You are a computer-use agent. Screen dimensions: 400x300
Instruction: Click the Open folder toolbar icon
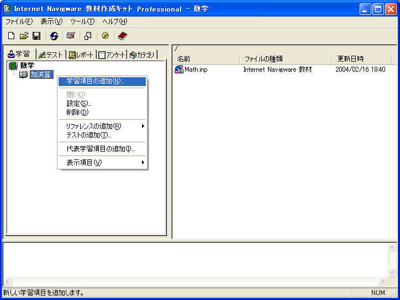tap(24, 36)
